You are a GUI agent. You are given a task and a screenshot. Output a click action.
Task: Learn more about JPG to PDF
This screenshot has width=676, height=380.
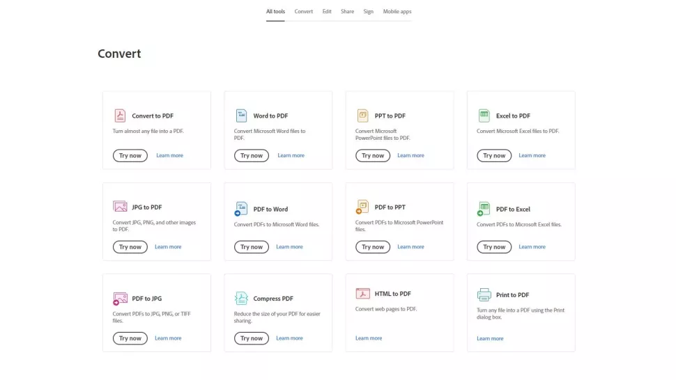pos(168,246)
